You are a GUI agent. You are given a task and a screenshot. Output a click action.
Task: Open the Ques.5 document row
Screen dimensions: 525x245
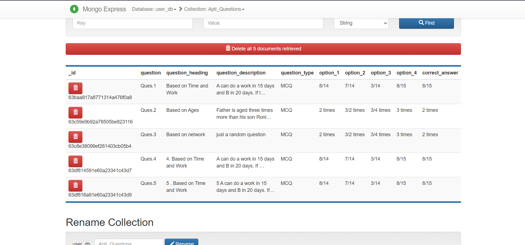click(x=263, y=189)
